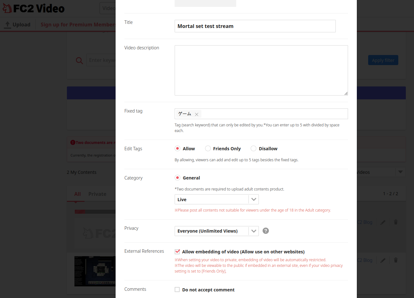The image size is (414, 298).
Task: Select the General category radio
Action: pos(177,178)
